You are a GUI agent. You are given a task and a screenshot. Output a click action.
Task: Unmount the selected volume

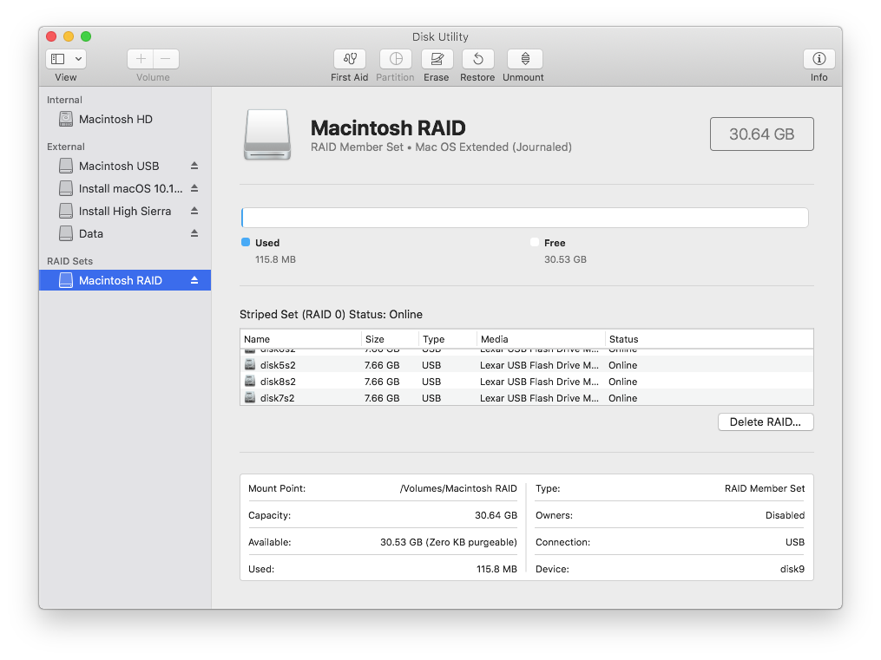523,59
